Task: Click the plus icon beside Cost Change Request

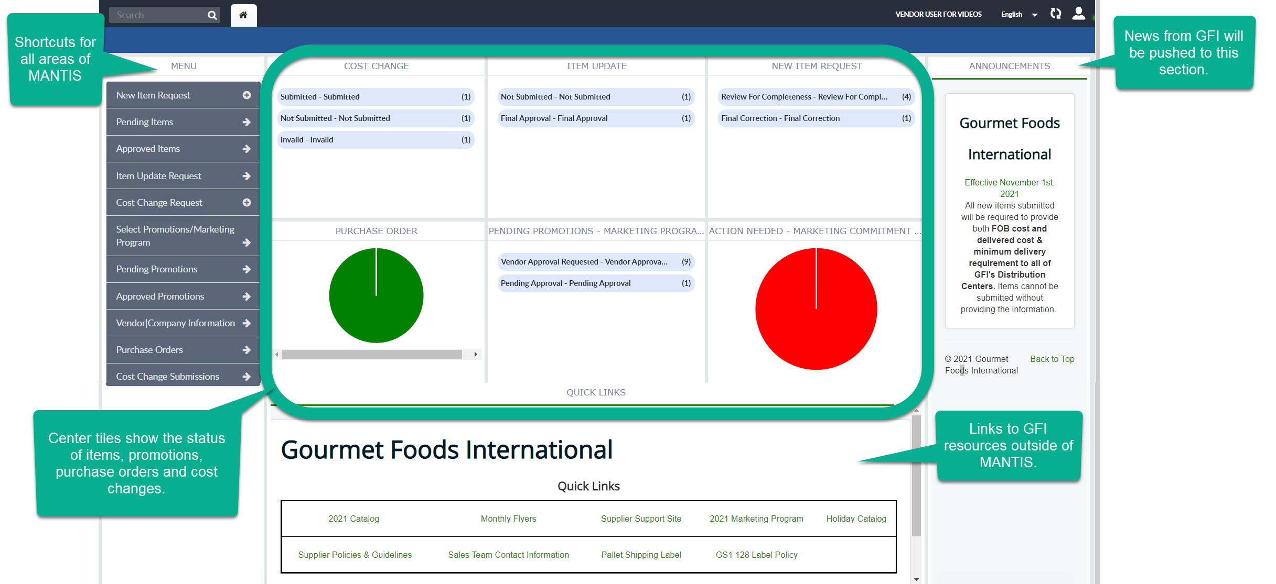Action: 246,202
